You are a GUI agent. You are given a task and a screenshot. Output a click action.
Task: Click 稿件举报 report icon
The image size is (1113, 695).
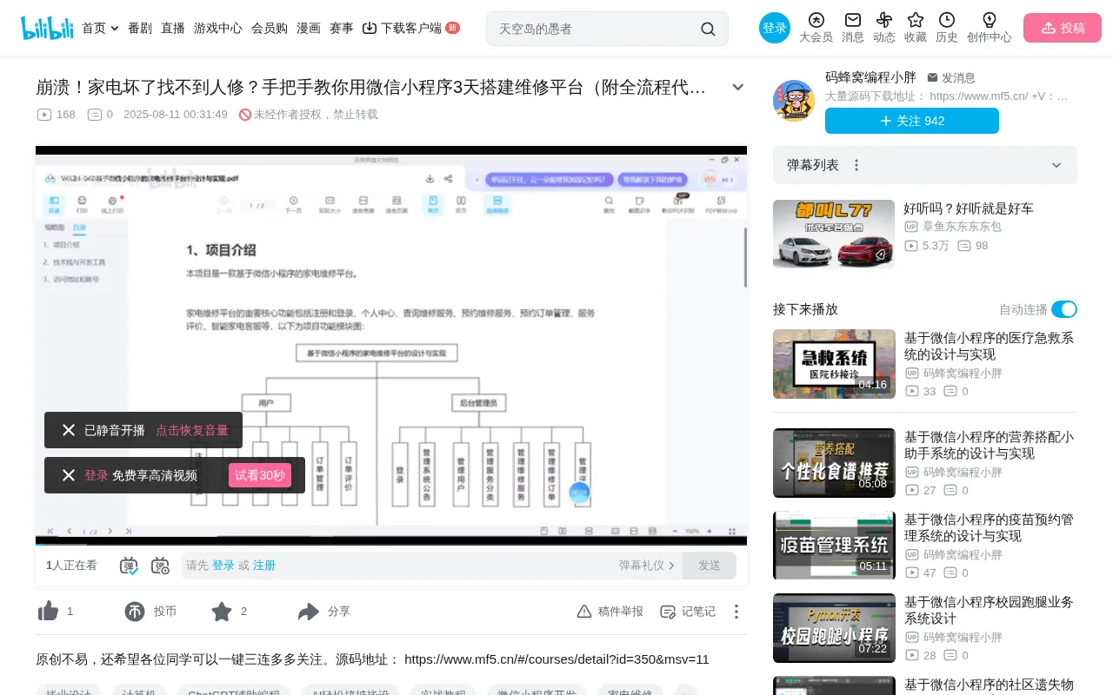(584, 612)
